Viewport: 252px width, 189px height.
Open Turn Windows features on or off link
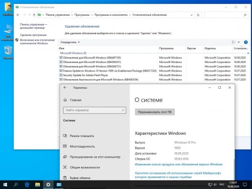[x=37, y=42]
